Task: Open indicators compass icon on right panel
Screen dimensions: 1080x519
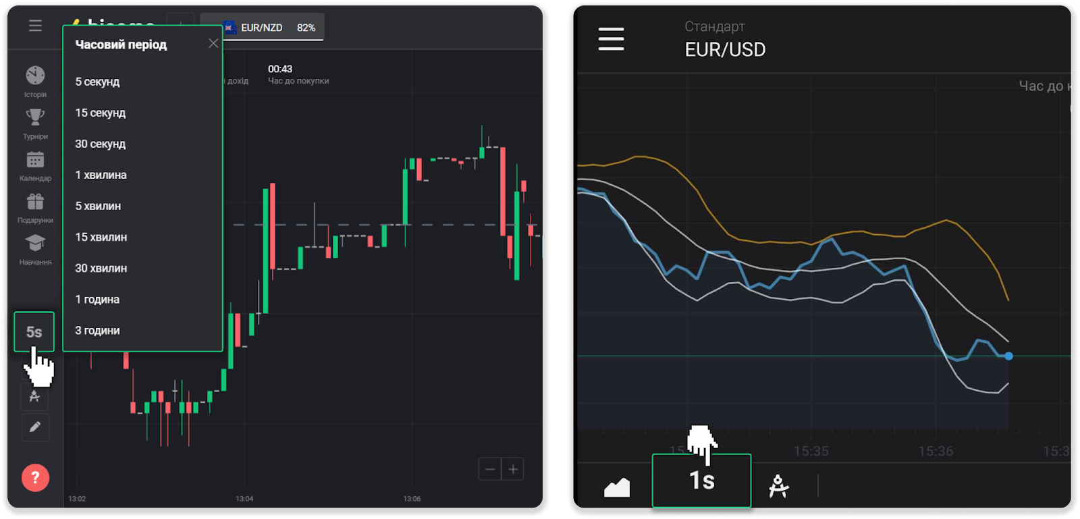Action: pyautogui.click(x=778, y=486)
